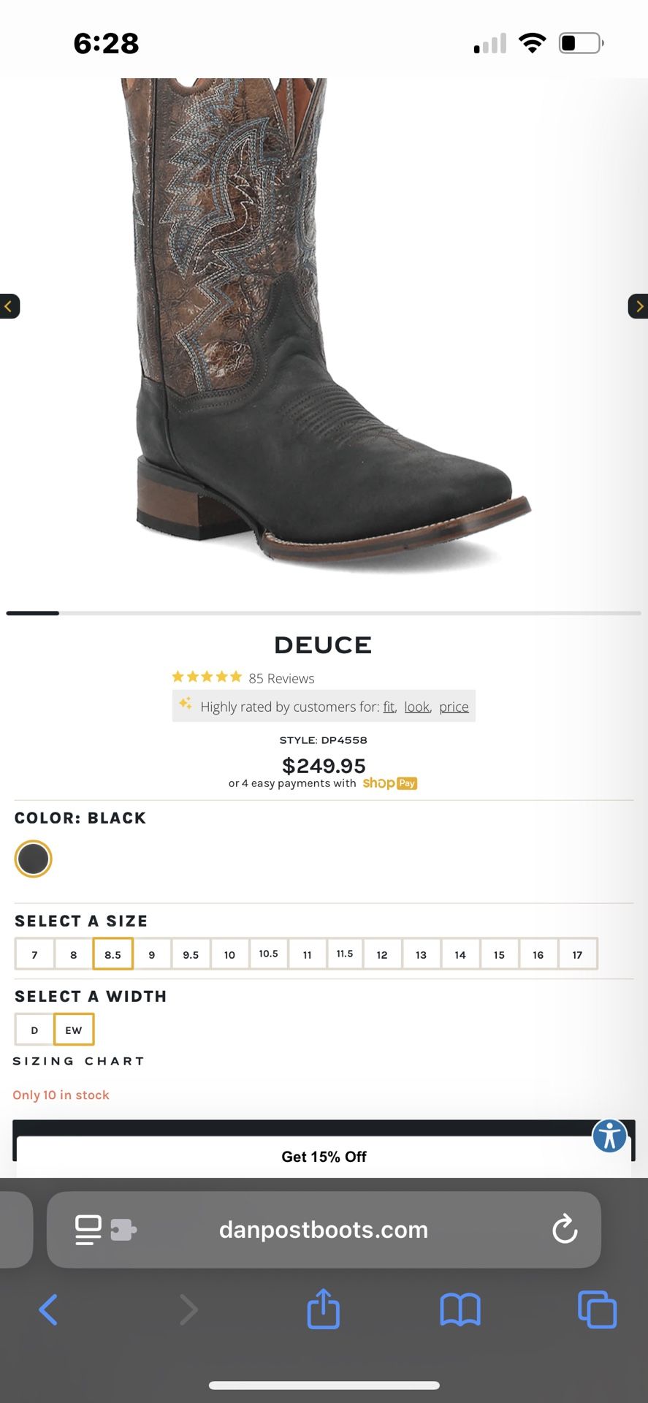This screenshot has width=648, height=1403.
Task: Tap Get 15% Off banner
Action: click(324, 1157)
